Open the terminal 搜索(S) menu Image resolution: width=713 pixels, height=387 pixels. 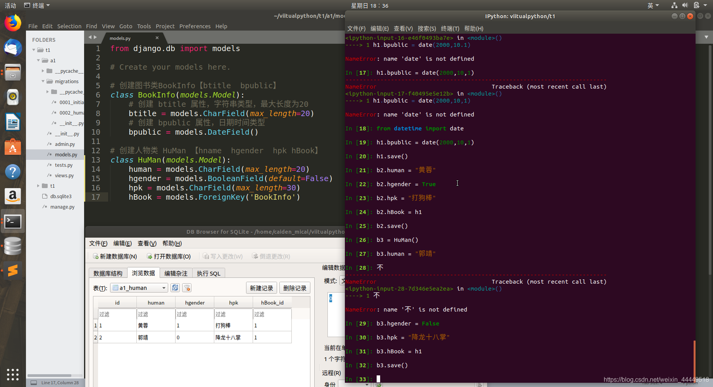click(427, 28)
